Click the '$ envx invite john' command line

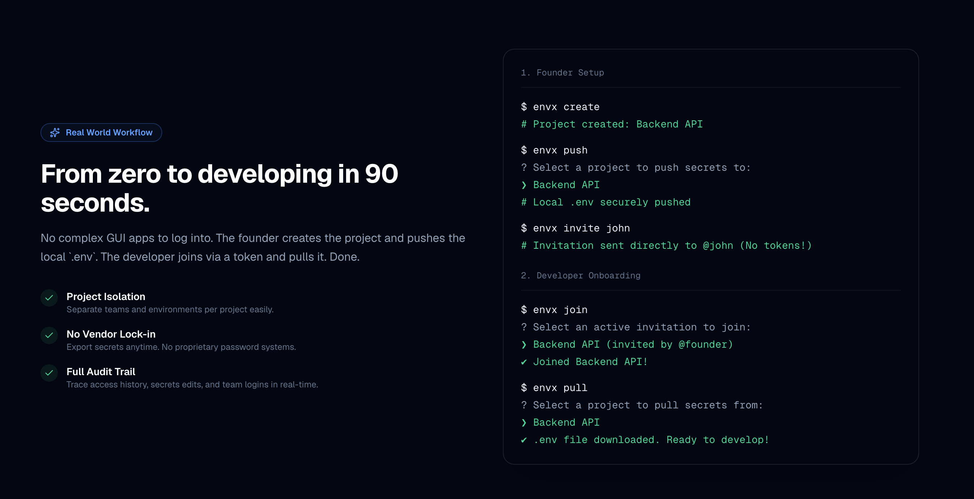pos(575,228)
